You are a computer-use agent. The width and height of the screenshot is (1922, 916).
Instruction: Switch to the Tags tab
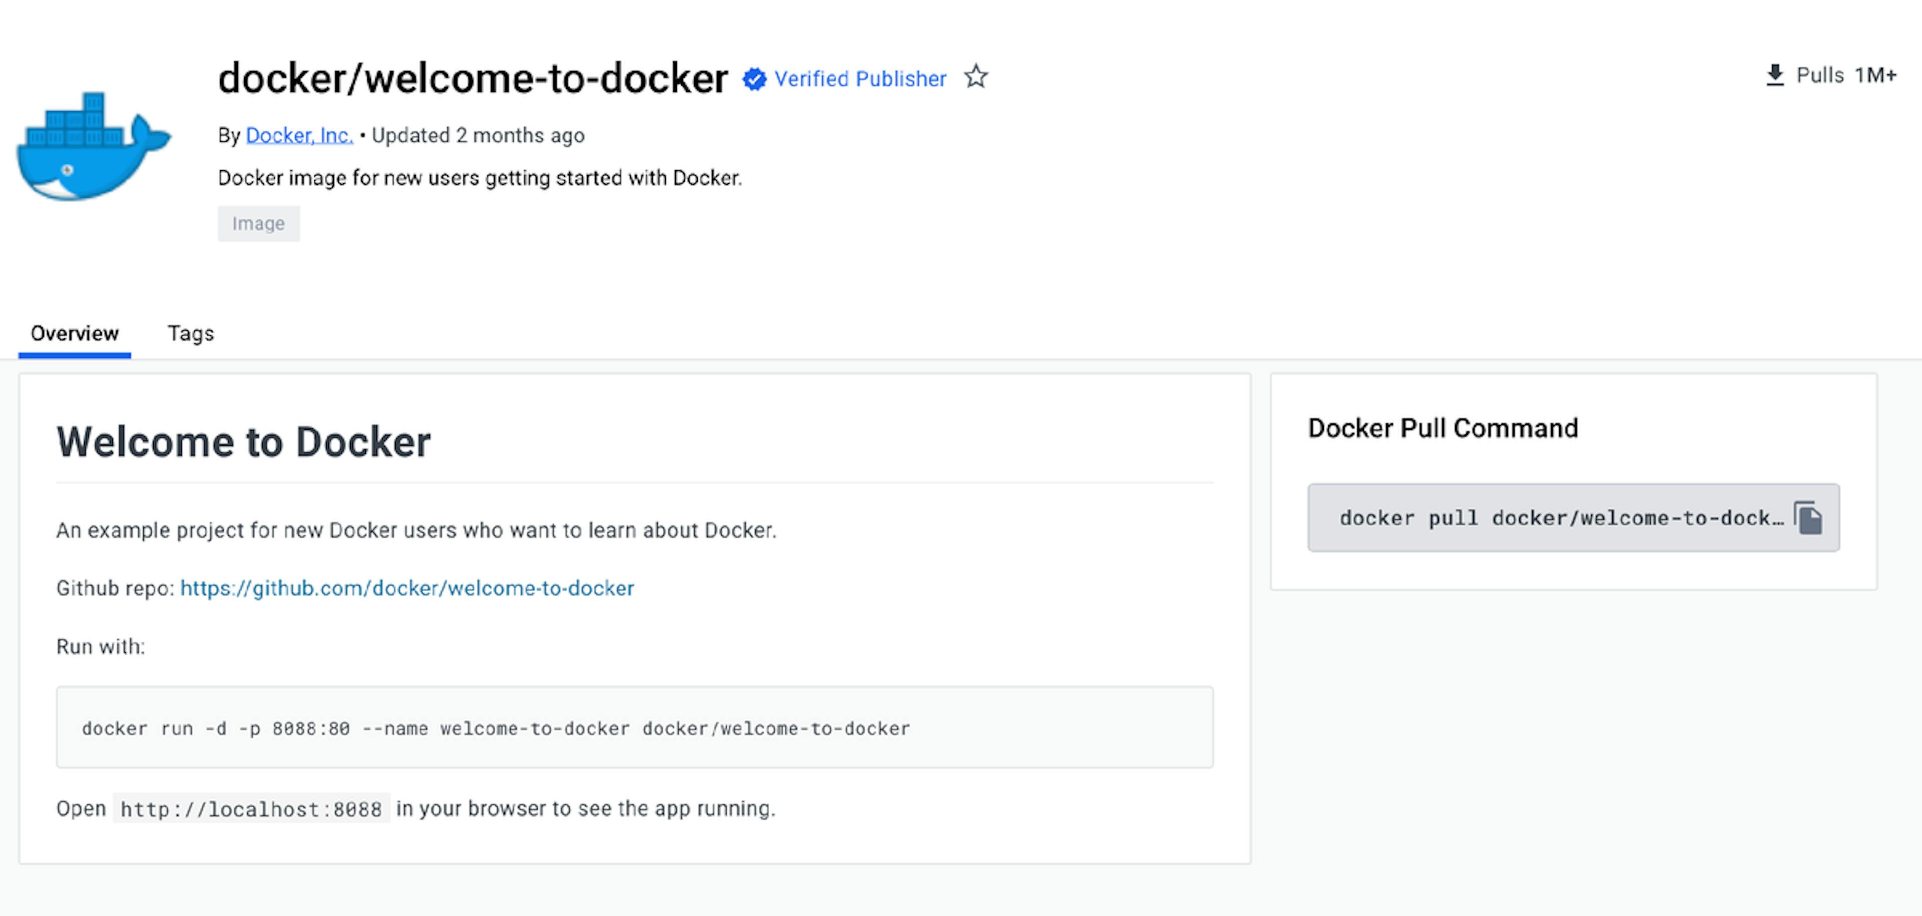(x=190, y=333)
